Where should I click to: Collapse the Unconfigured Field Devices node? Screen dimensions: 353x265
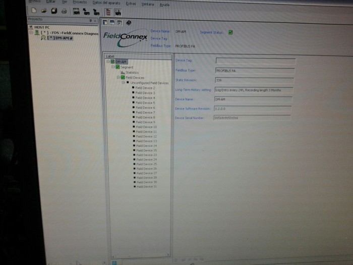tap(123, 83)
